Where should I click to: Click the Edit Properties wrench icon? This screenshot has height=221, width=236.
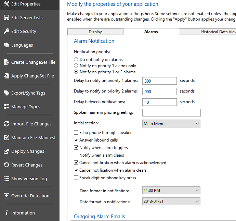click(x=6, y=4)
